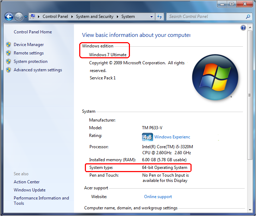Go to the Control Panel breadcrumb
The image size is (256, 216).
pos(55,17)
